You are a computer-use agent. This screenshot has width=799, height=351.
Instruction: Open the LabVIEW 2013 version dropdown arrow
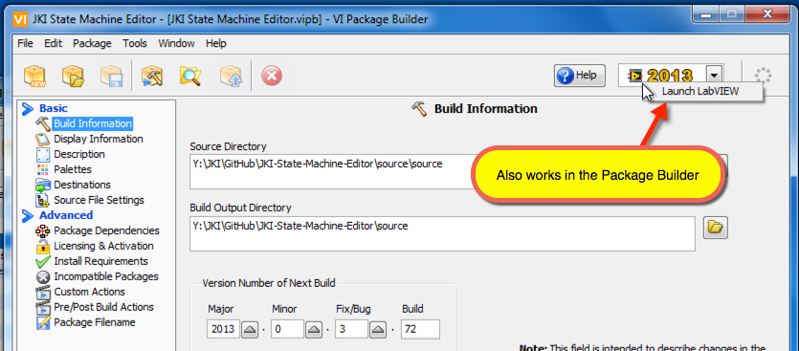click(715, 76)
